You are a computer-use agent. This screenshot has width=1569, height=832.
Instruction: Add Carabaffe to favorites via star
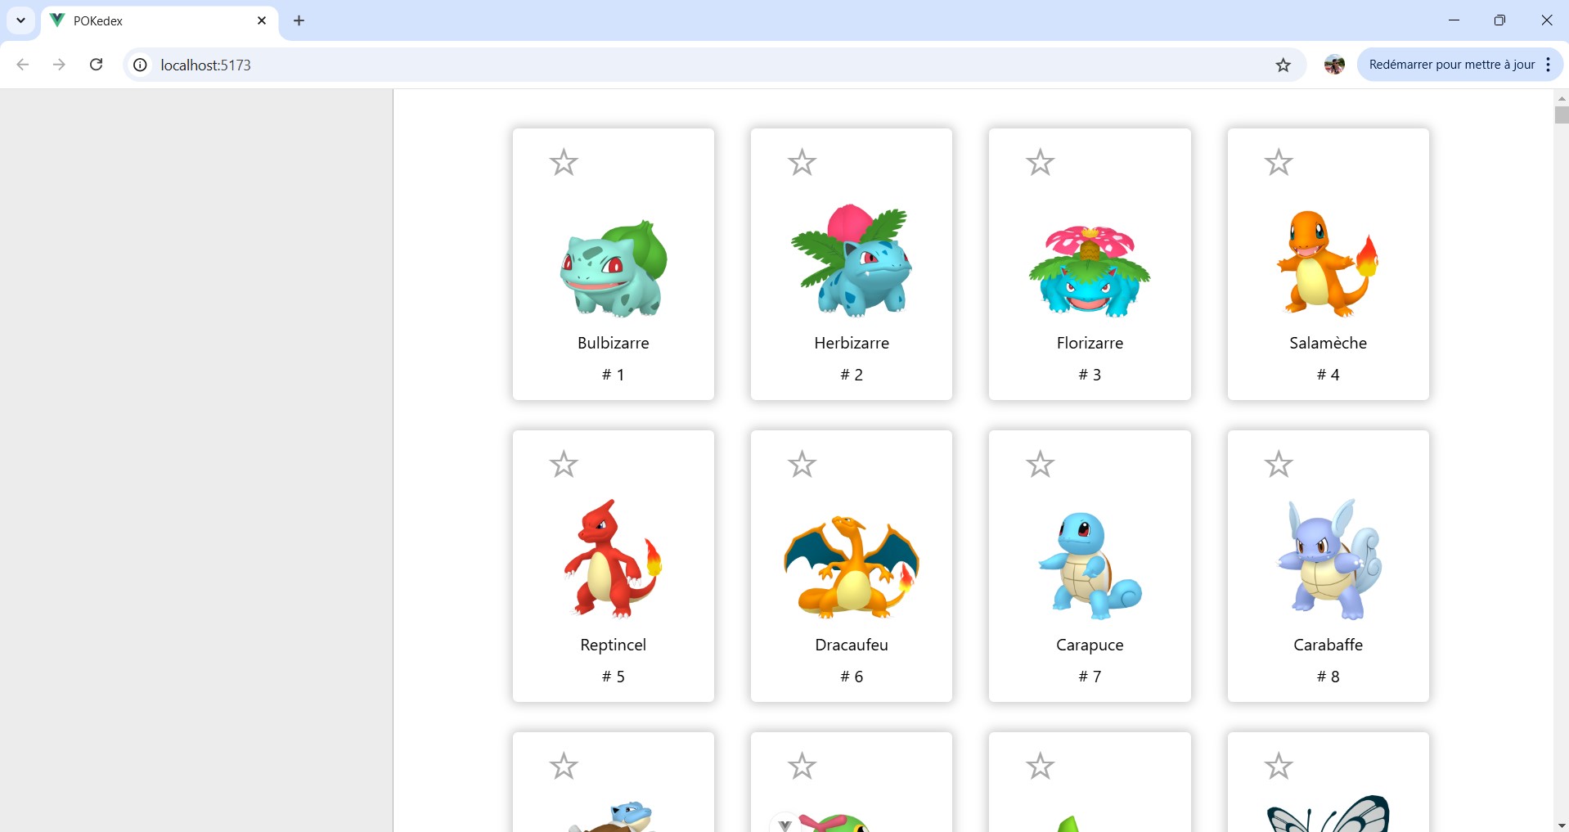click(1279, 464)
